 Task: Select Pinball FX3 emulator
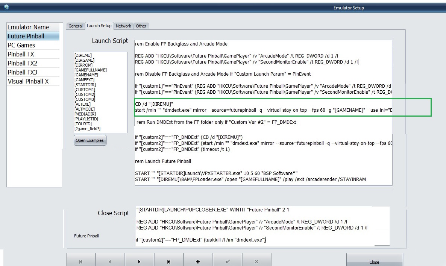point(33,72)
